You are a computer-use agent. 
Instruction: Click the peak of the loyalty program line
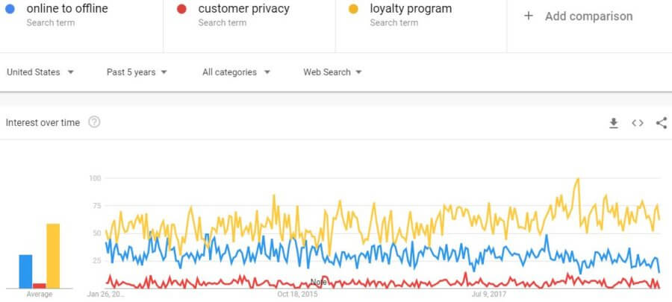[x=578, y=179]
